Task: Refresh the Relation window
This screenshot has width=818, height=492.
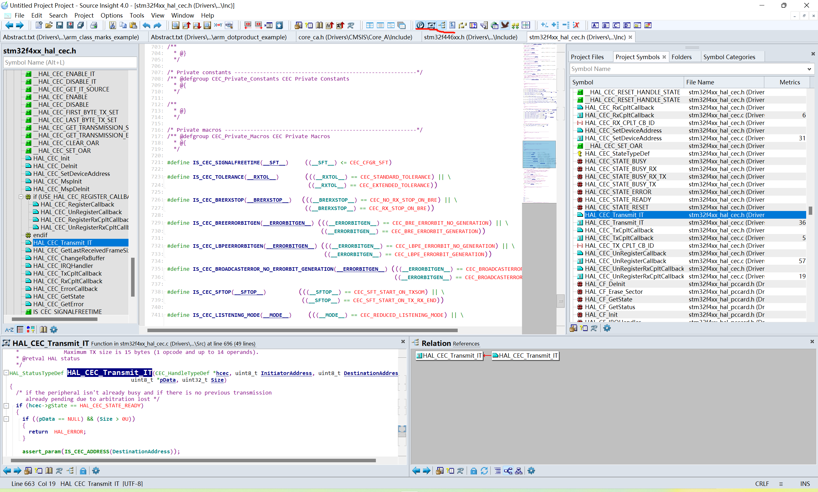Action: (484, 471)
